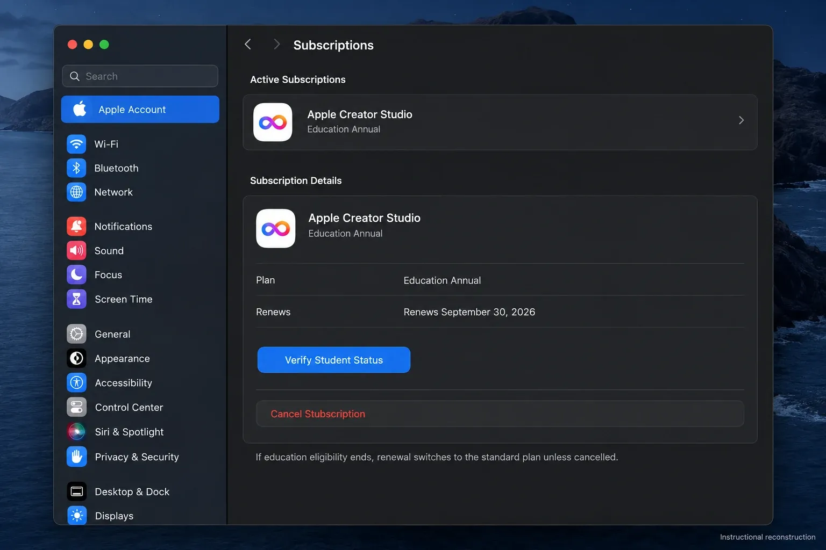The height and width of the screenshot is (550, 826).
Task: Click the Privacy & Security label
Action: pos(137,457)
